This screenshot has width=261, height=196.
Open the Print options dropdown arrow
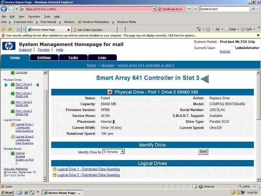pos(222,29)
